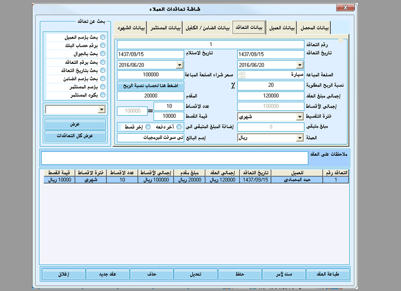Click التعاقد رقم column header

tap(336, 173)
